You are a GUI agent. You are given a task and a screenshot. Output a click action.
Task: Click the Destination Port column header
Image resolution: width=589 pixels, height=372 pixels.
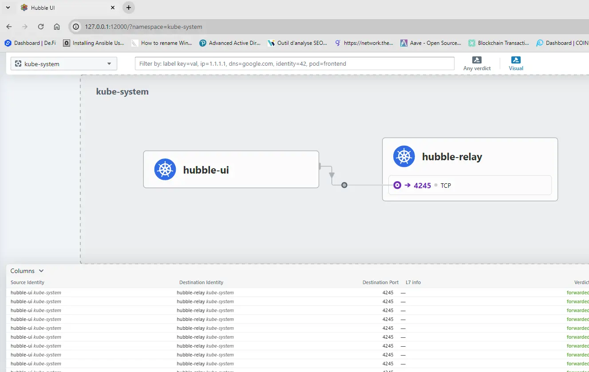380,282
